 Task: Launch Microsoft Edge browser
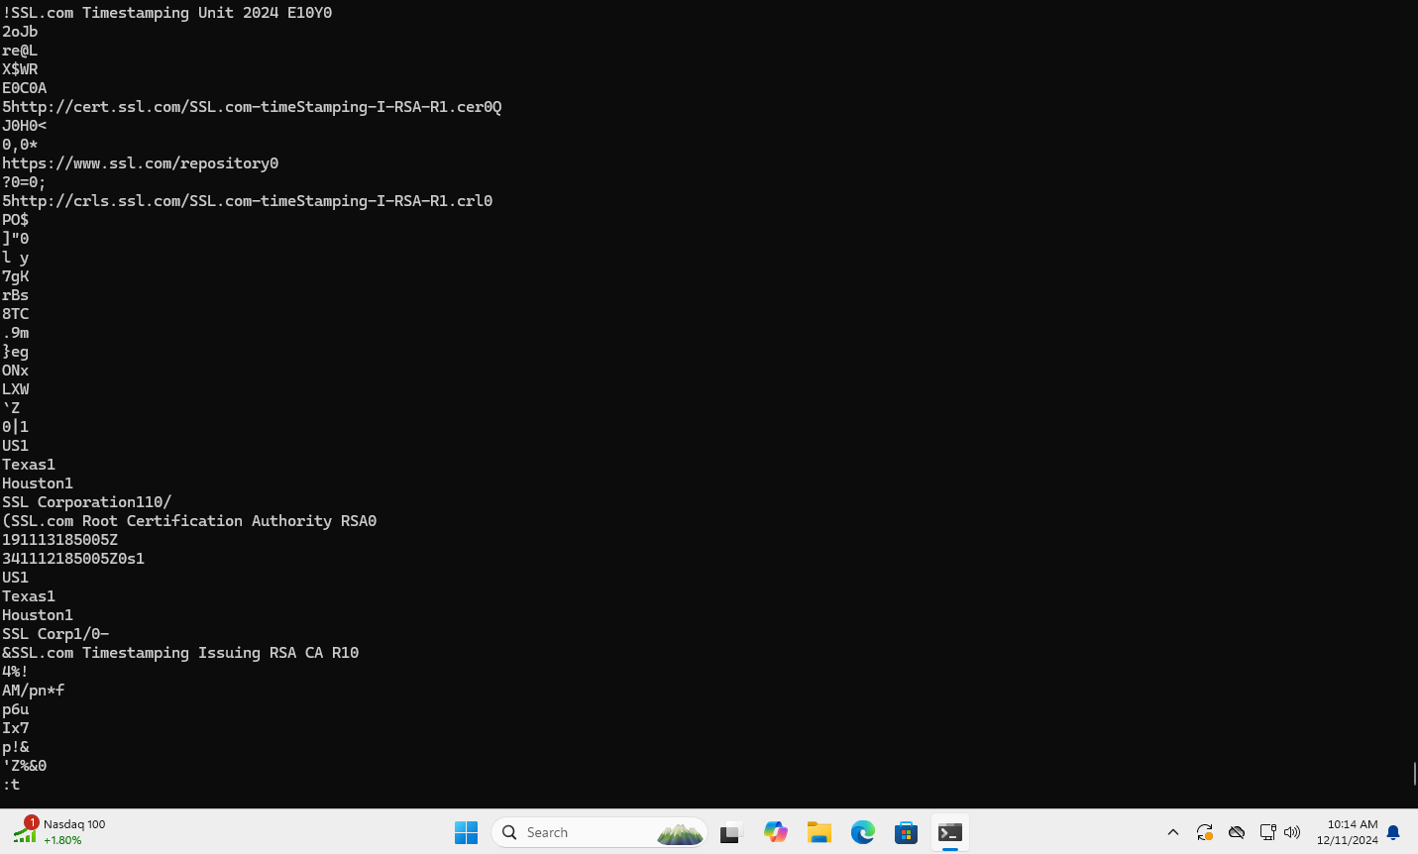pos(862,832)
